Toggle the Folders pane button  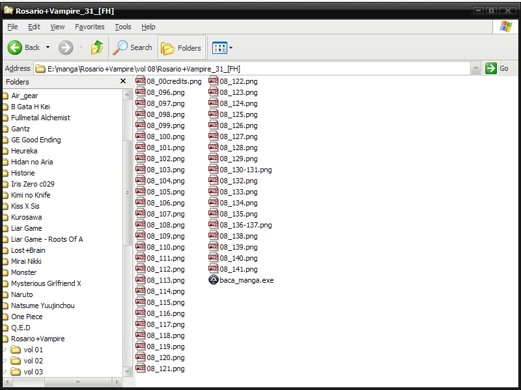tap(182, 48)
